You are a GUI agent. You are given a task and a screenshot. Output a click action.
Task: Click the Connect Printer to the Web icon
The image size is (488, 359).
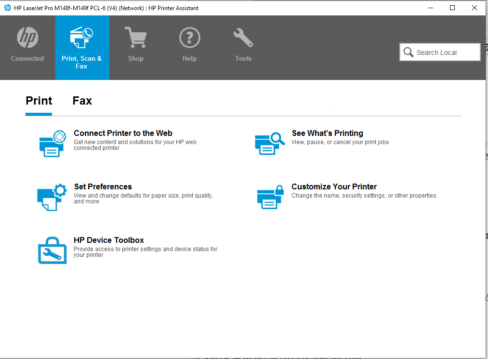click(52, 143)
